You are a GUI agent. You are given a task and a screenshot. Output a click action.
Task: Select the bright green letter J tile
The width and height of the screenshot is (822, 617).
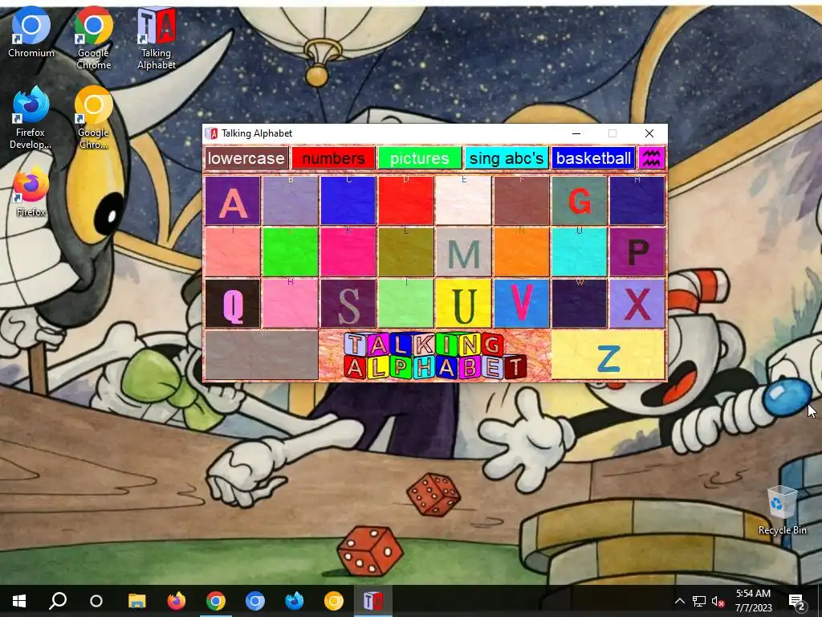click(291, 251)
